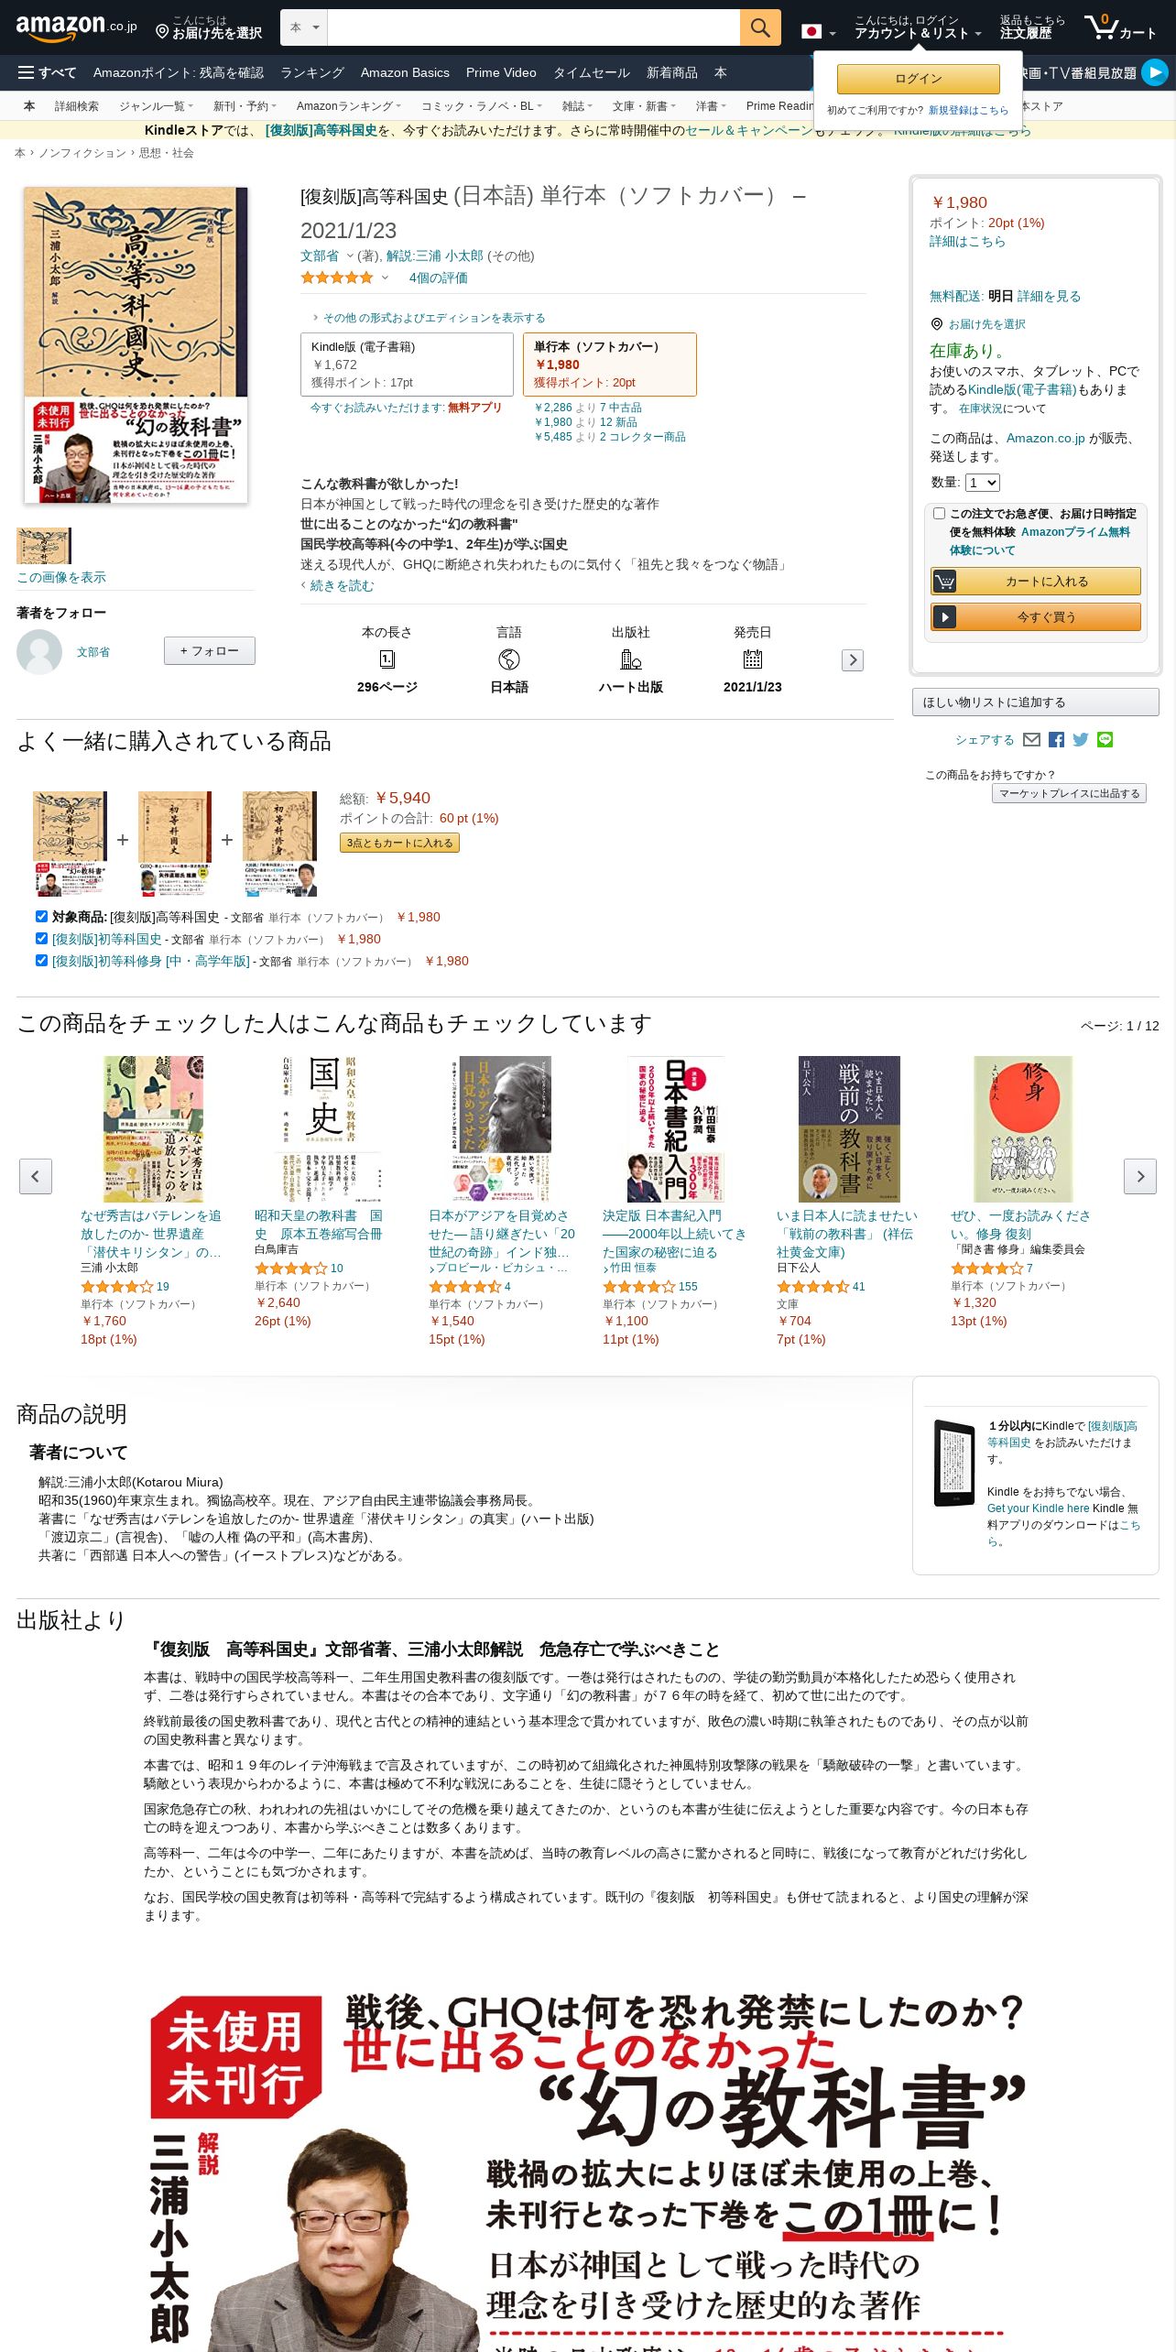Uncheck [復刻版]初等科国史 bundle checkbox
The width and height of the screenshot is (1176, 2352).
[x=41, y=939]
